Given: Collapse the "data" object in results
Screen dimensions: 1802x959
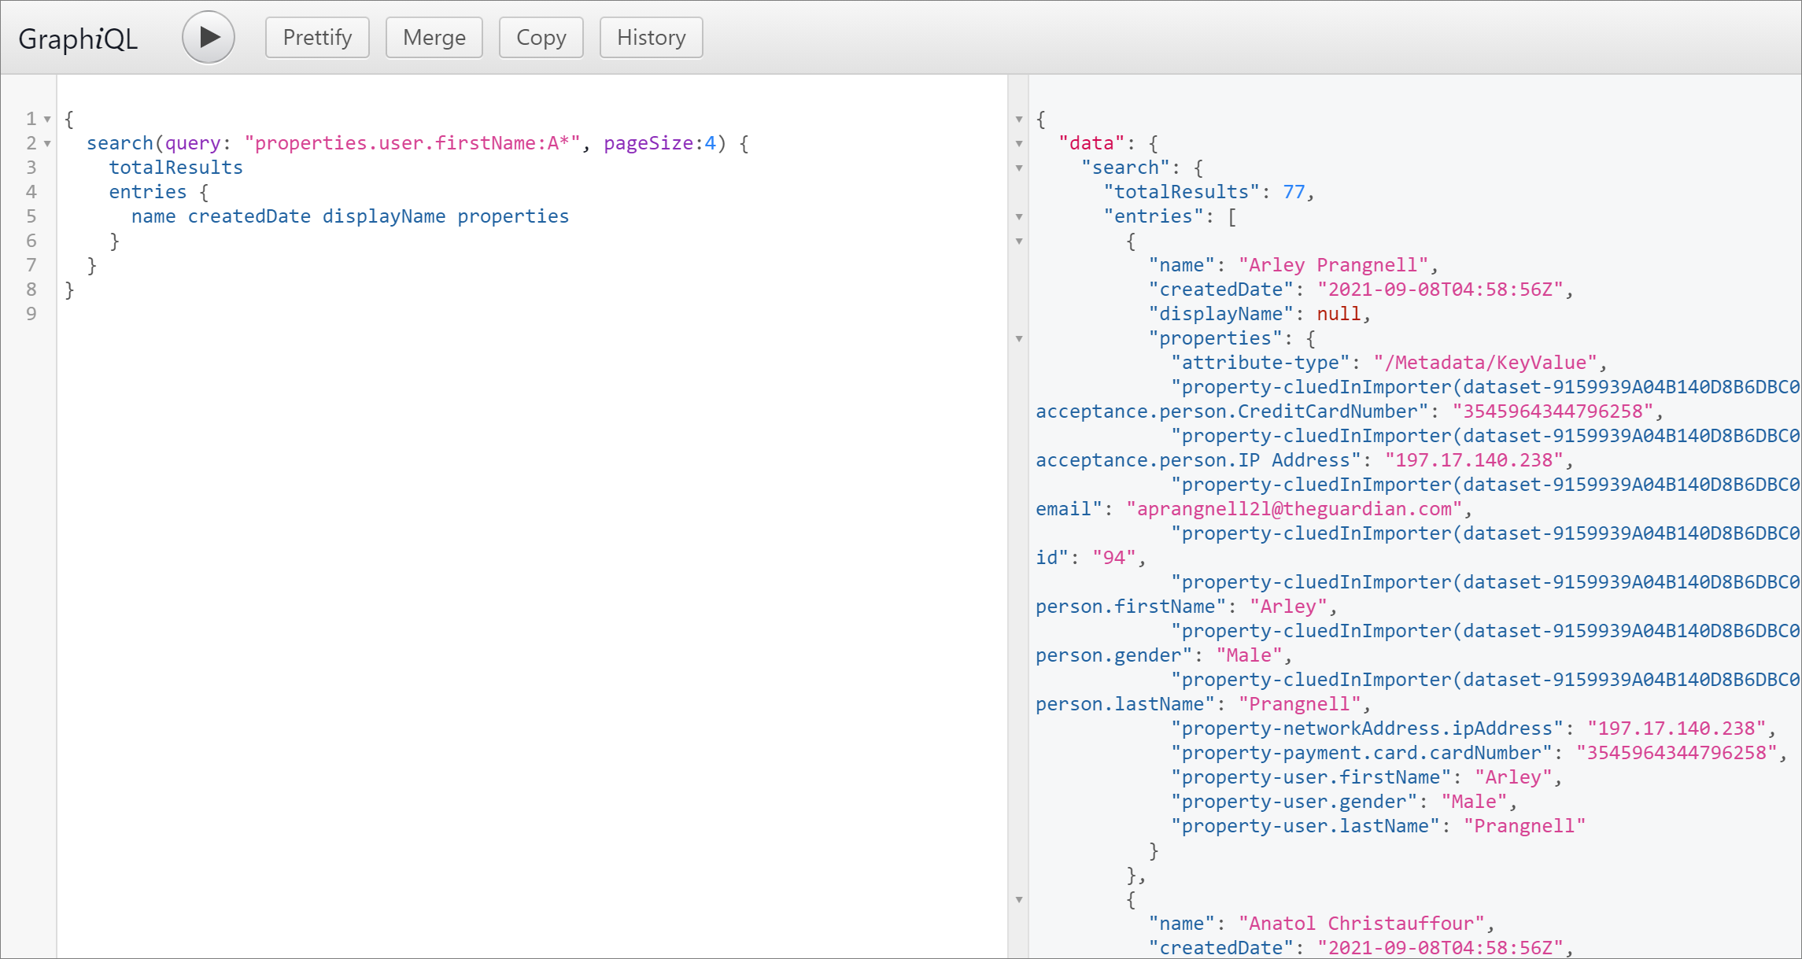Looking at the screenshot, I should pos(1019,144).
